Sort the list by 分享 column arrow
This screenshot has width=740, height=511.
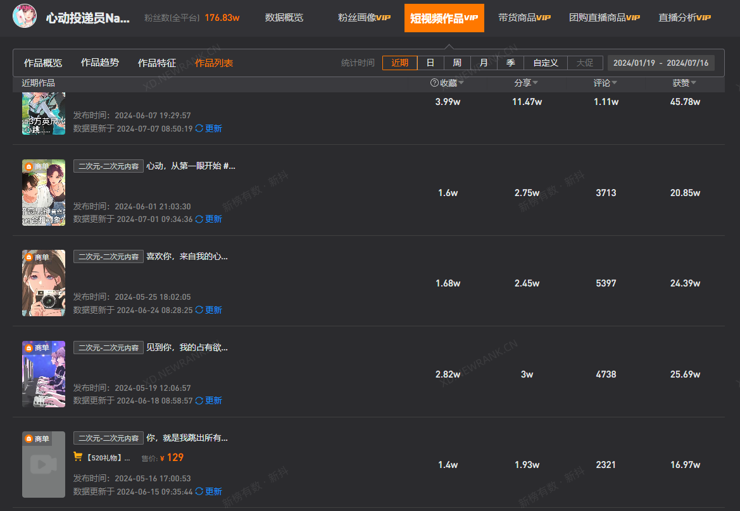point(536,83)
